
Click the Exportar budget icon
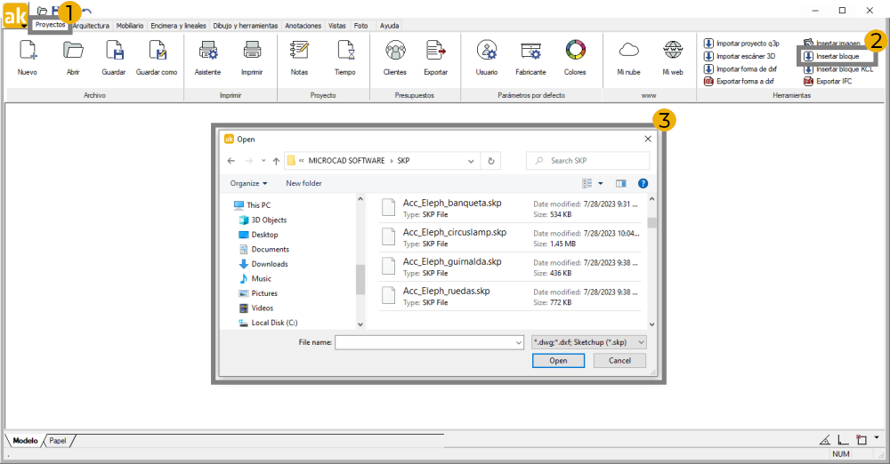click(x=435, y=51)
